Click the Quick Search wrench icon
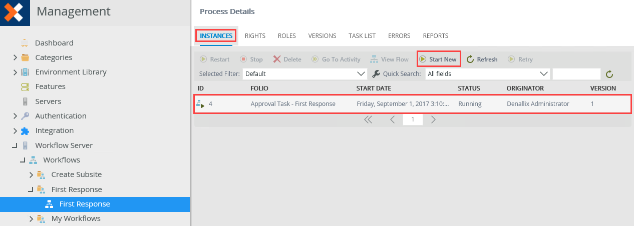Screen dimensions: 634x226 377,73
